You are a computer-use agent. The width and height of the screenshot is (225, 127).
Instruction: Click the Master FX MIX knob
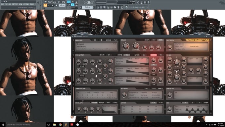(x=170, y=47)
